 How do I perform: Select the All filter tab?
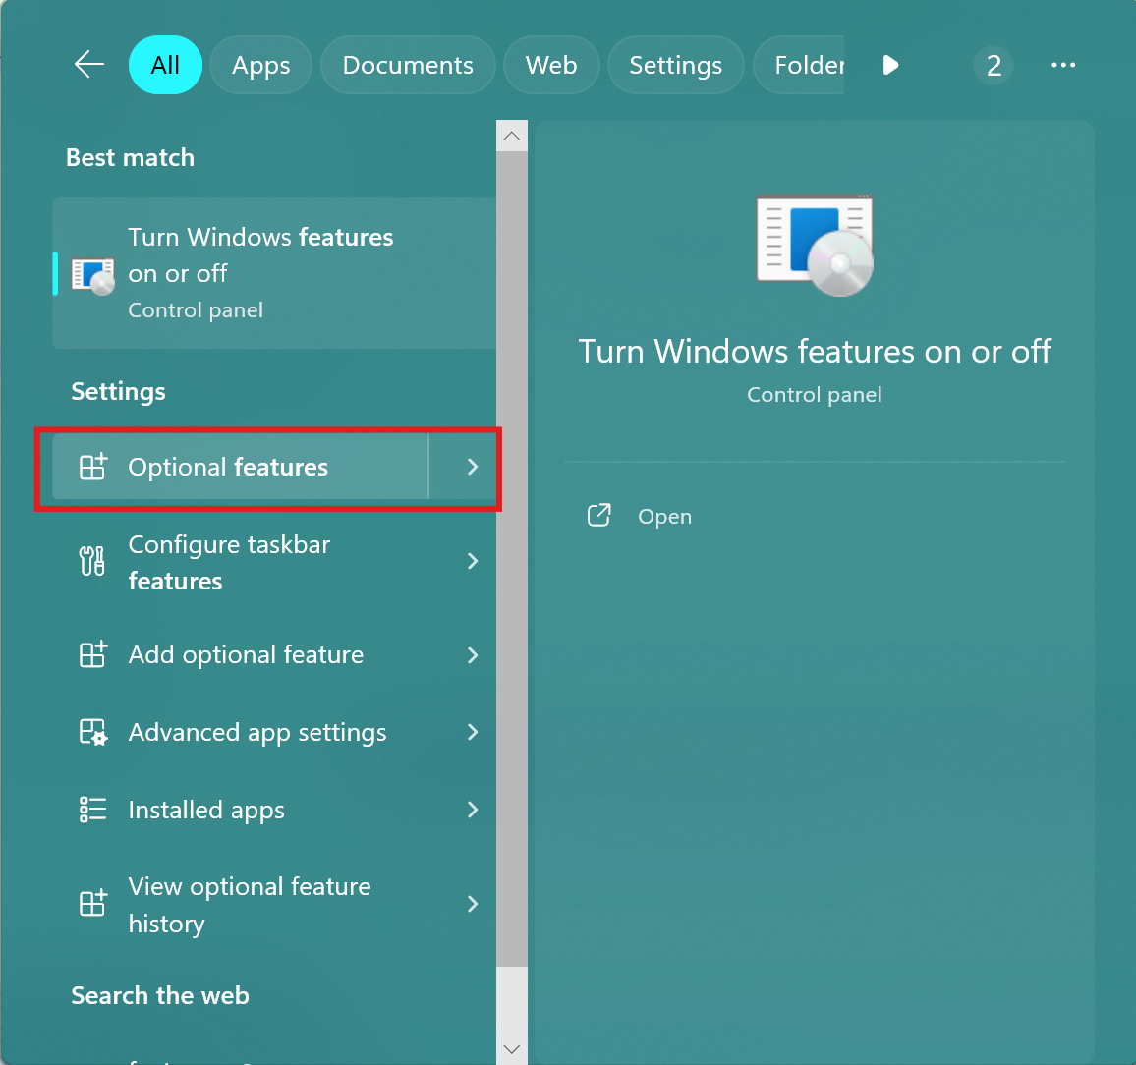point(165,65)
